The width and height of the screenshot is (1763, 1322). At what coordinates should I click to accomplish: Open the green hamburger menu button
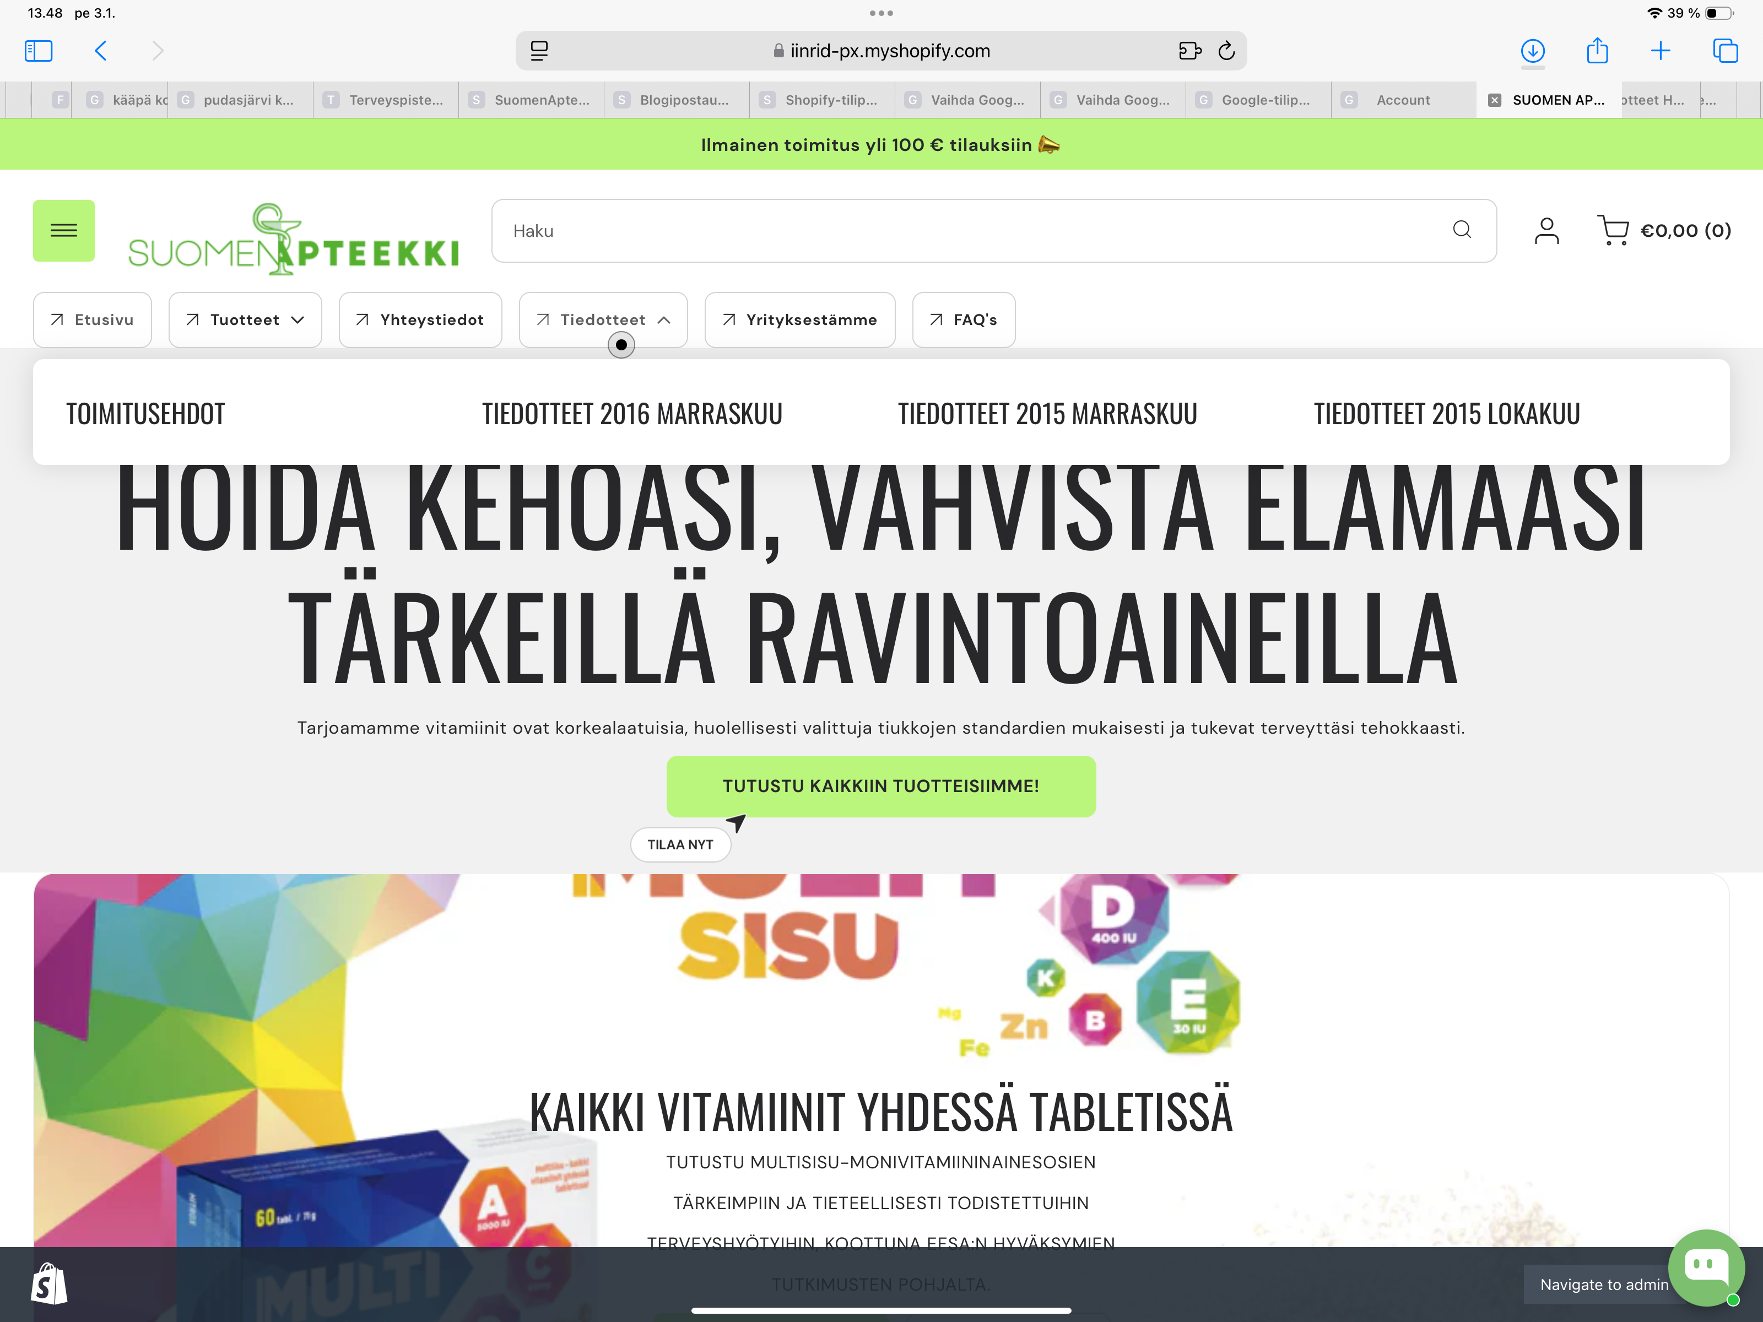click(x=64, y=230)
